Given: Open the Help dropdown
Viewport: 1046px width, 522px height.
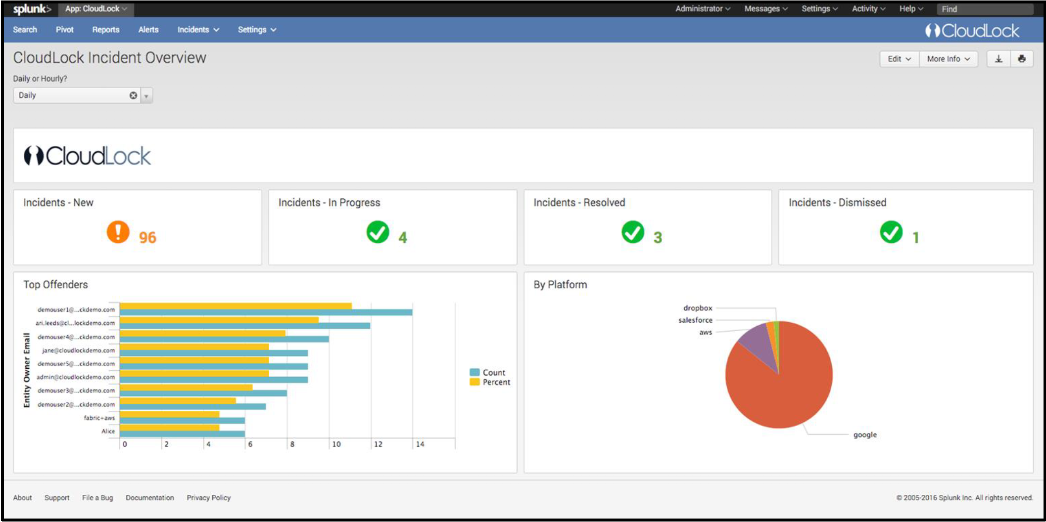Looking at the screenshot, I should 911,9.
